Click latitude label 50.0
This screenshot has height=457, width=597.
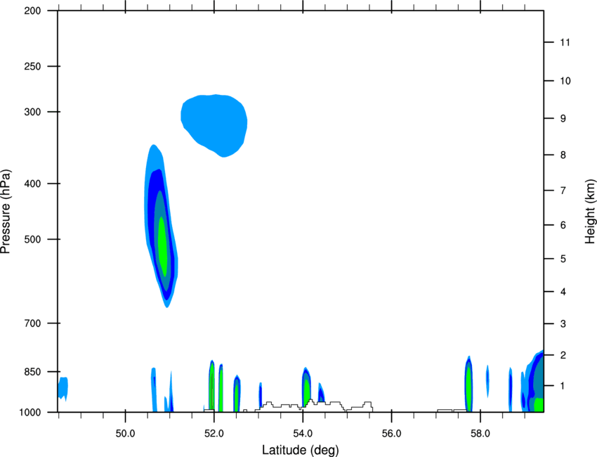point(125,434)
